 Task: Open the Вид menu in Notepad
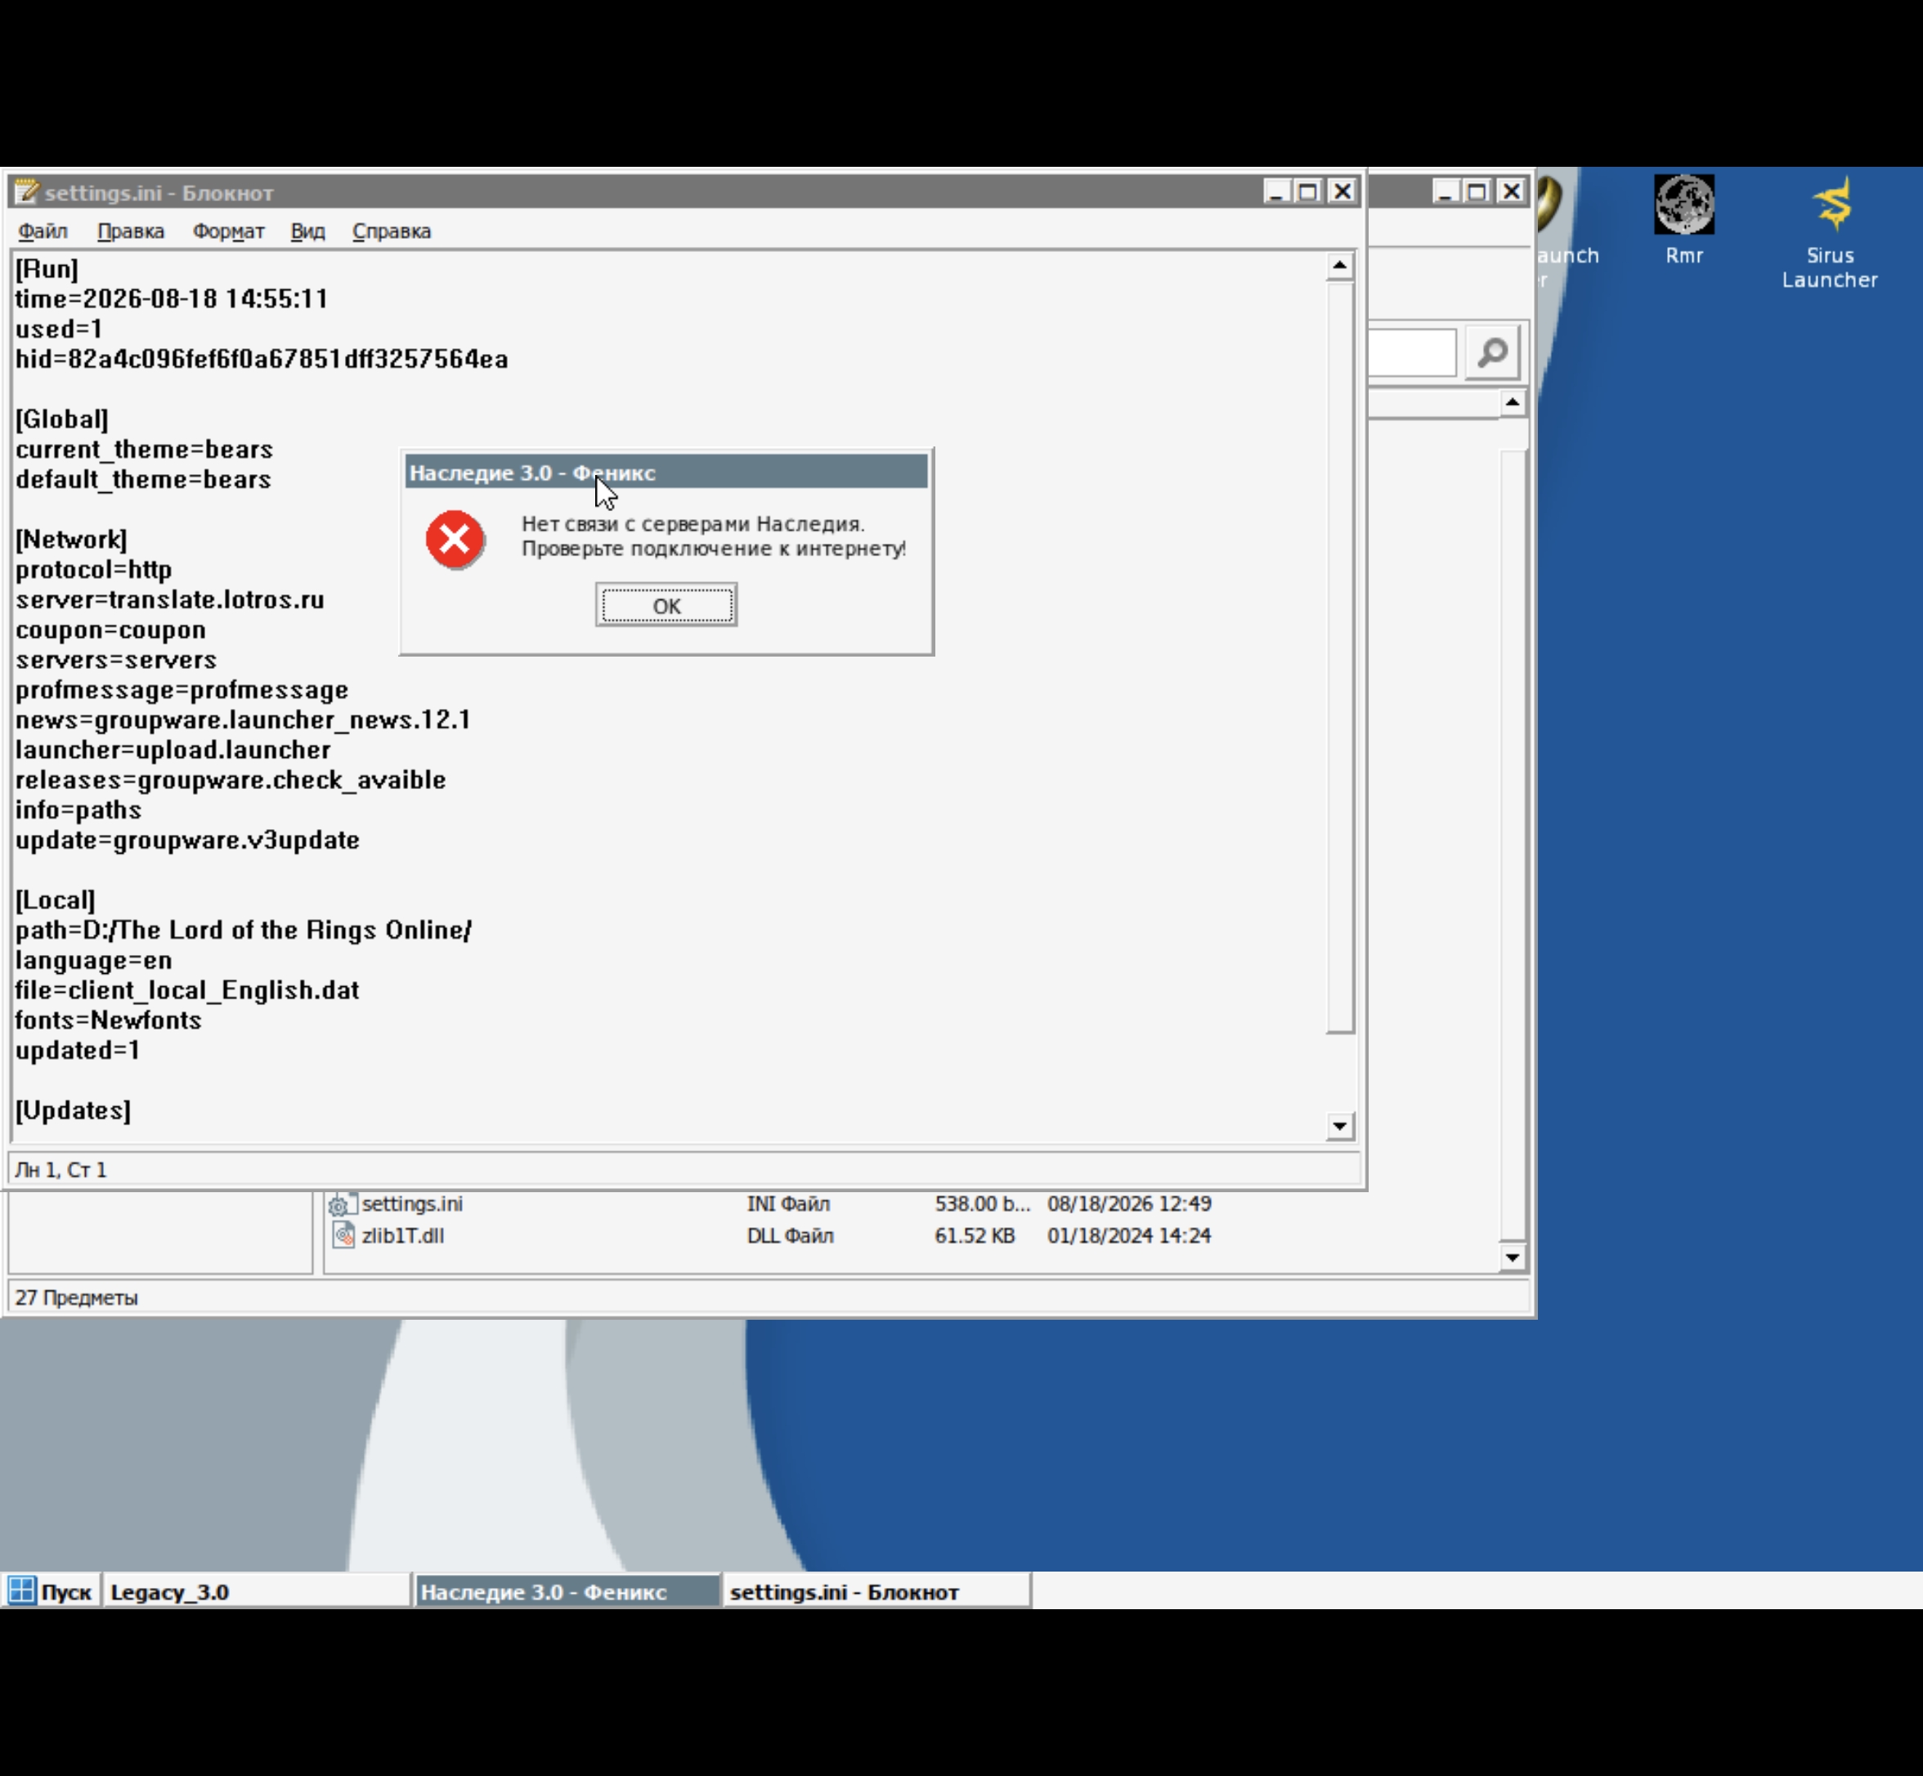coord(307,231)
